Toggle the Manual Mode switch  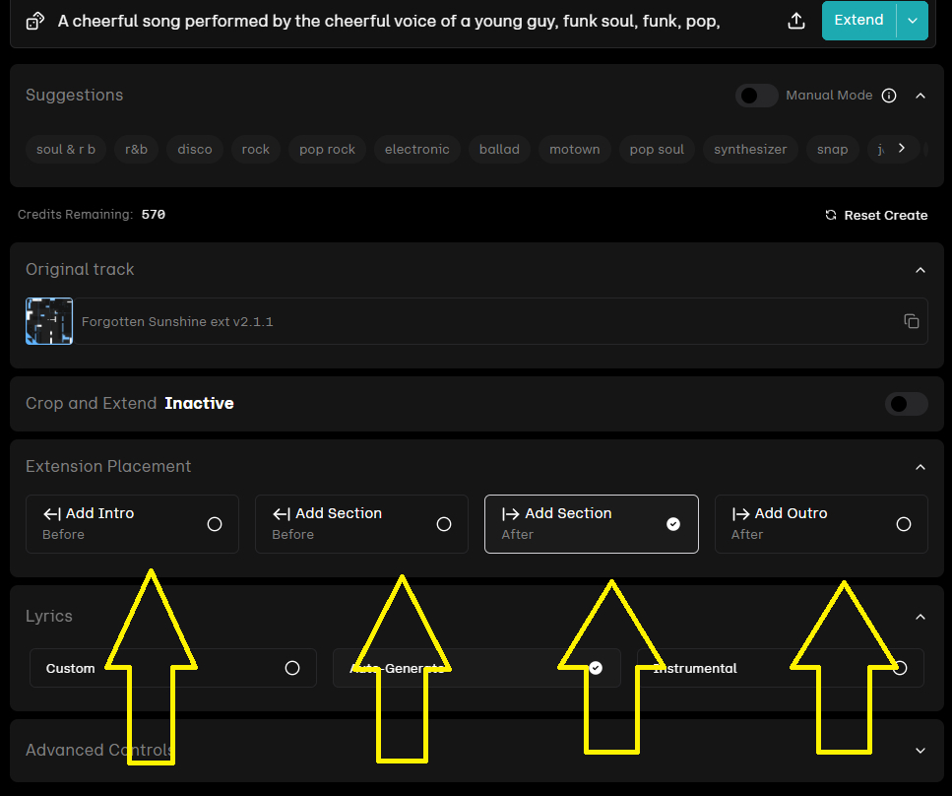(x=756, y=96)
